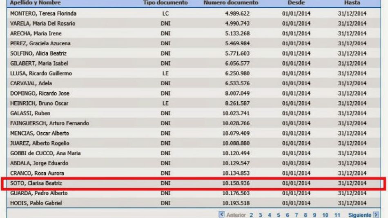Viewport: 388px width, 218px height.
Task: Go to page 8
Action: [x=305, y=215]
